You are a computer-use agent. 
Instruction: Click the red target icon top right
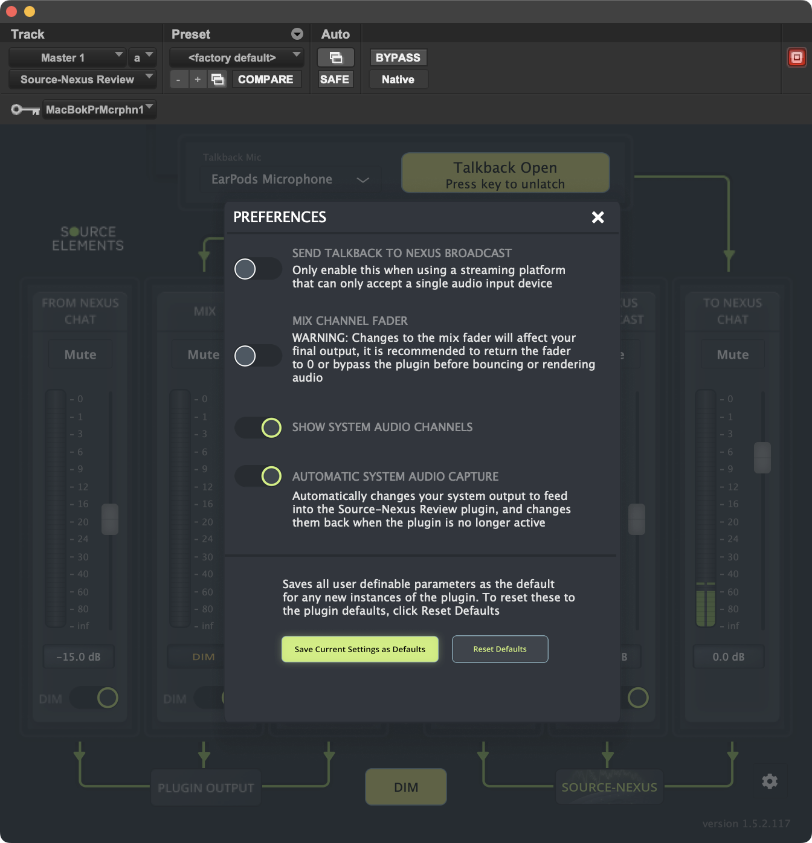[796, 57]
